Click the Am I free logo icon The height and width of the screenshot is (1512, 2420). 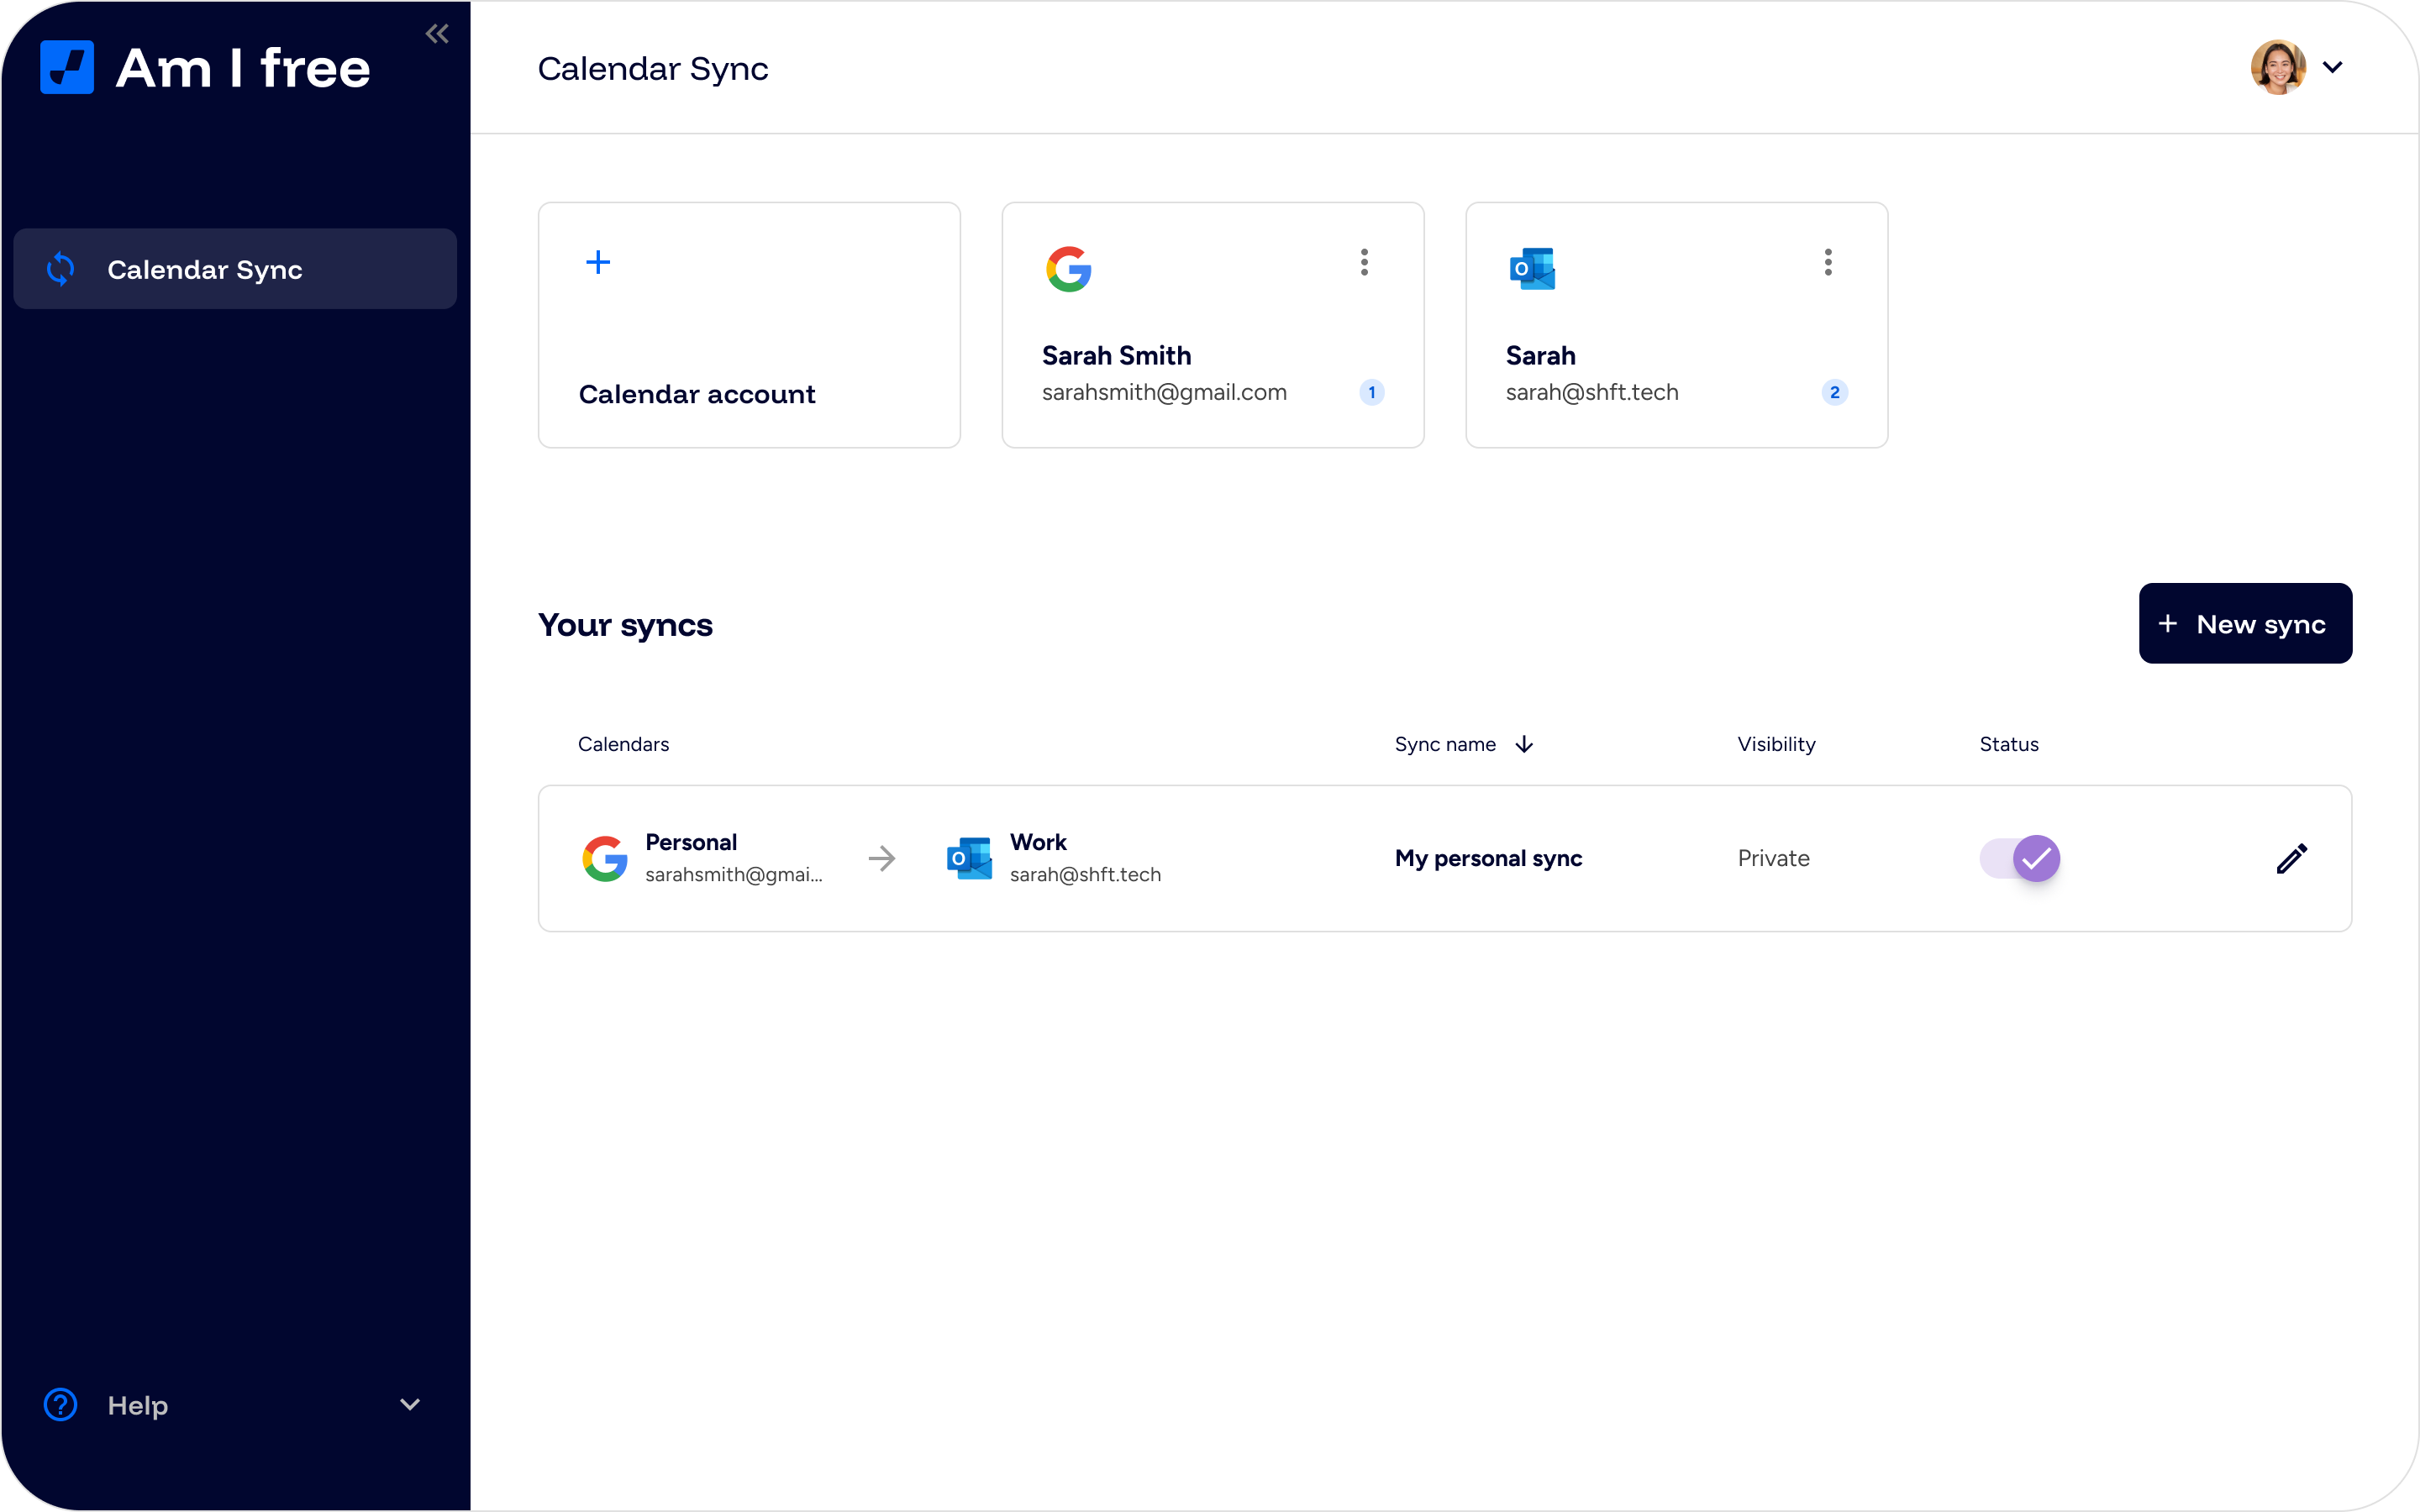(67, 67)
